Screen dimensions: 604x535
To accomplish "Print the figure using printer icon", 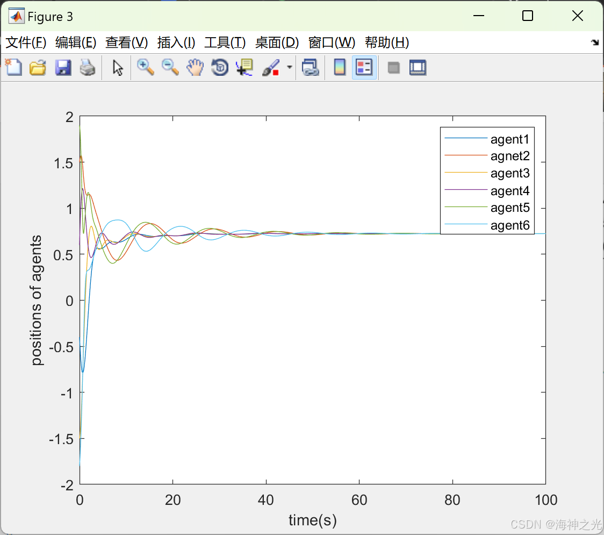I will click(88, 67).
